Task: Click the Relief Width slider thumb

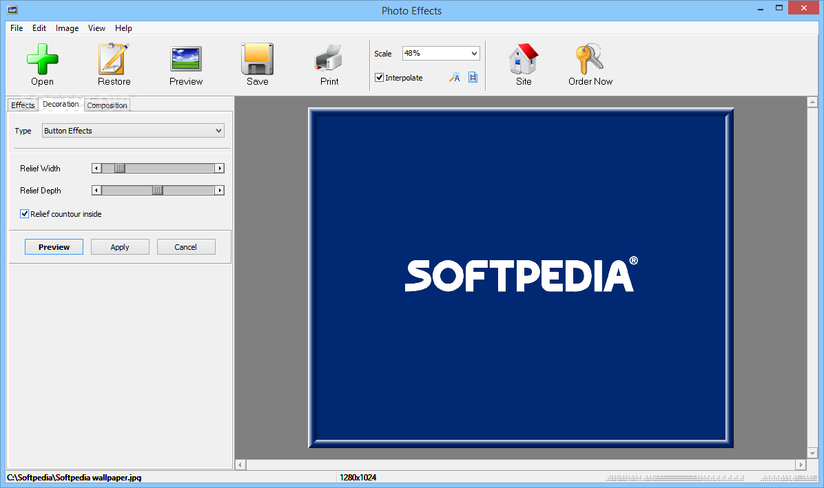Action: 120,169
